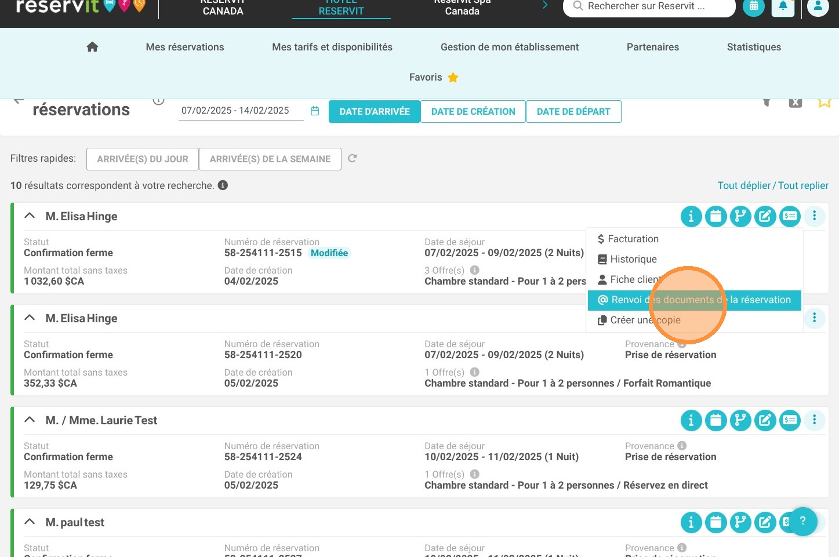
Task: Click the date range field 07/02/2025 - 14/02/2025
Action: coord(241,111)
